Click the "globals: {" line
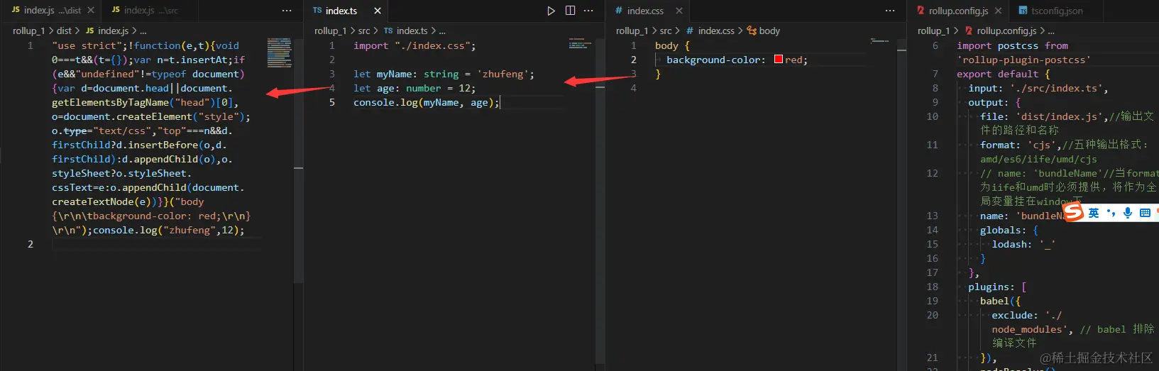 (x=1009, y=230)
